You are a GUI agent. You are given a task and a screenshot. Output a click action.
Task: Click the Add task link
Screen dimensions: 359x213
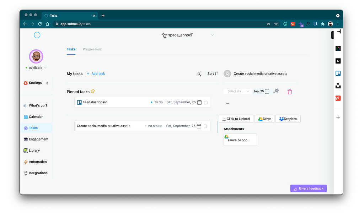(96, 74)
